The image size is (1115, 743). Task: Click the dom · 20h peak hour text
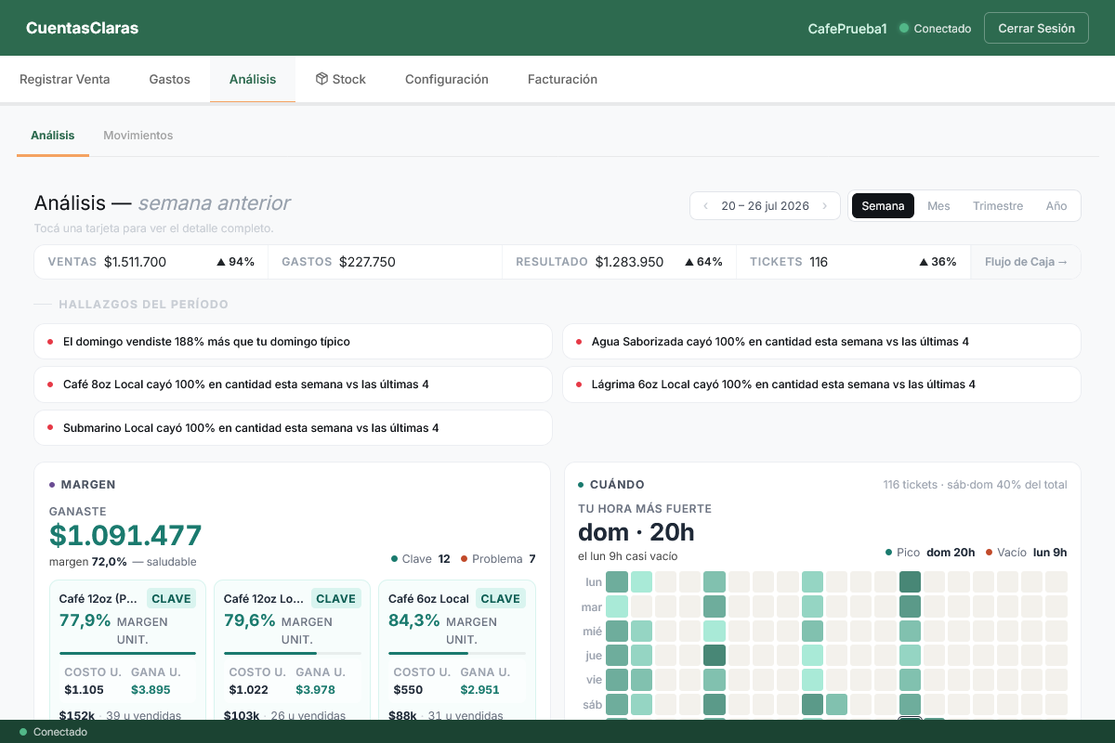(636, 532)
